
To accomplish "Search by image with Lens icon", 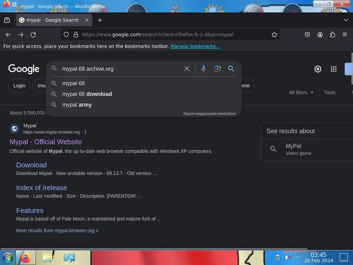I will coord(217,69).
